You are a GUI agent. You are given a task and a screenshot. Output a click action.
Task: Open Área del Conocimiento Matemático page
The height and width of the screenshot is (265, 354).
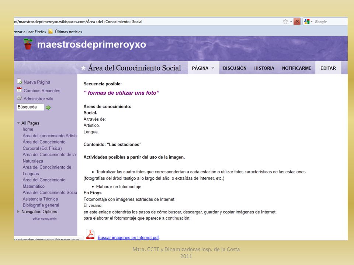44,183
